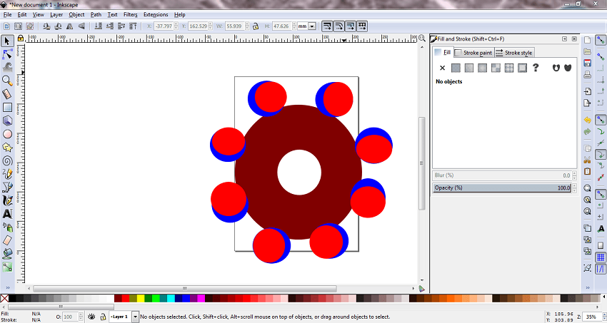Switch to Stroke paint tab
The width and height of the screenshot is (607, 323).
tap(473, 53)
